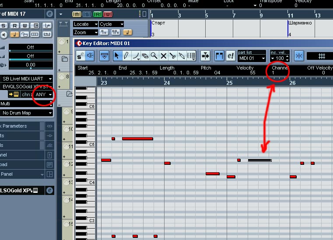This screenshot has width=333, height=240.
Task: Toggle Monitor speaker button in inspector
Action: tap(4, 35)
